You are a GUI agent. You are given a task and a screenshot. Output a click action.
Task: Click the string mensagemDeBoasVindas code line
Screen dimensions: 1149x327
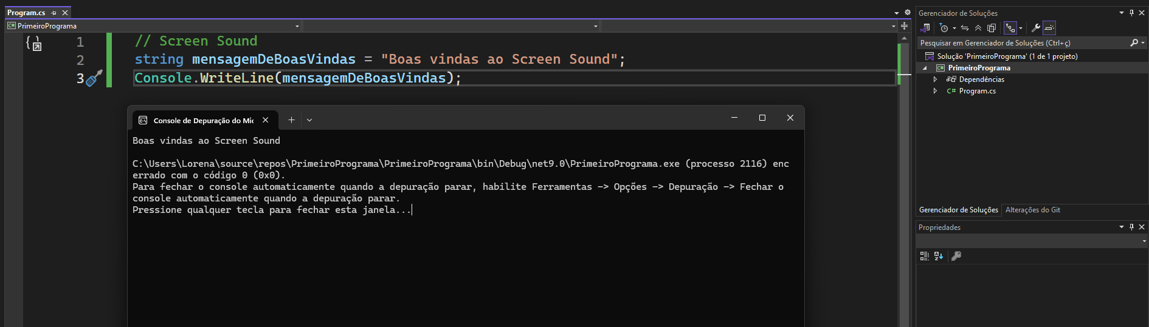(x=380, y=59)
